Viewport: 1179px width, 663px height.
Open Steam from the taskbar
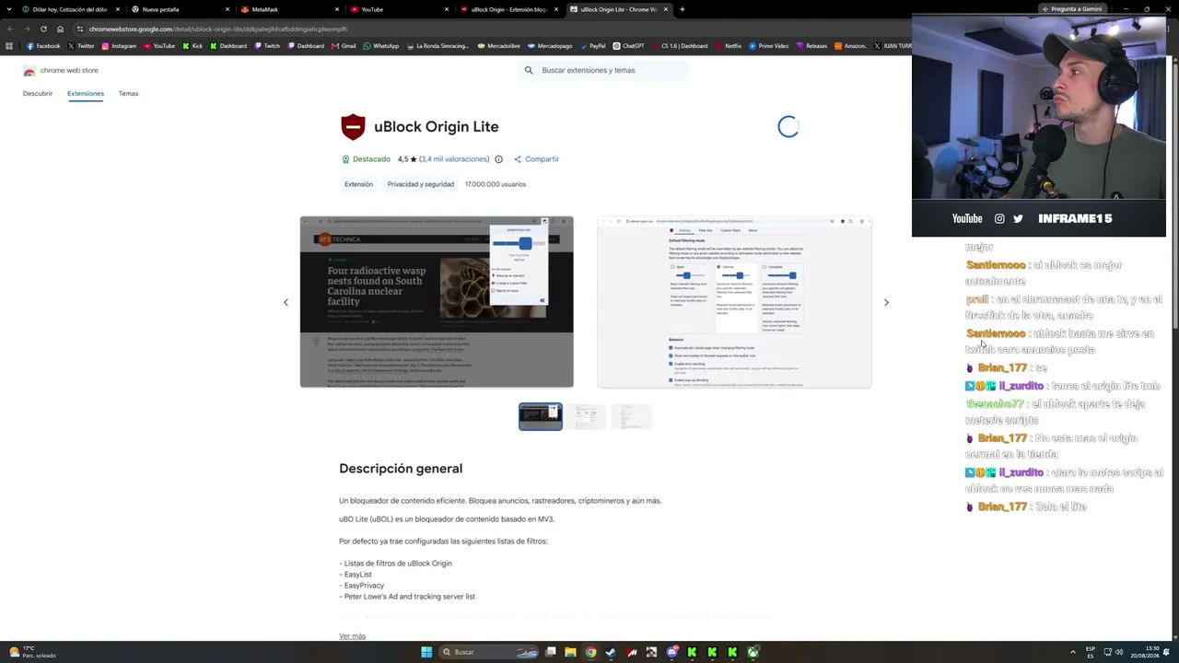click(611, 652)
